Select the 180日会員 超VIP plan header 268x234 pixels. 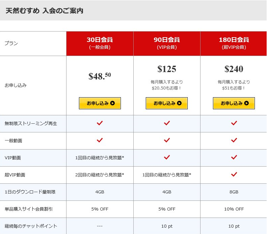tap(234, 43)
